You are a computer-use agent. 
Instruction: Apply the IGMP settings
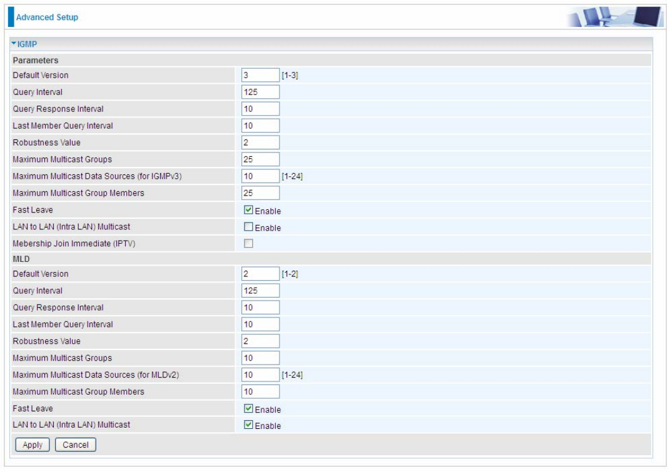tap(33, 444)
